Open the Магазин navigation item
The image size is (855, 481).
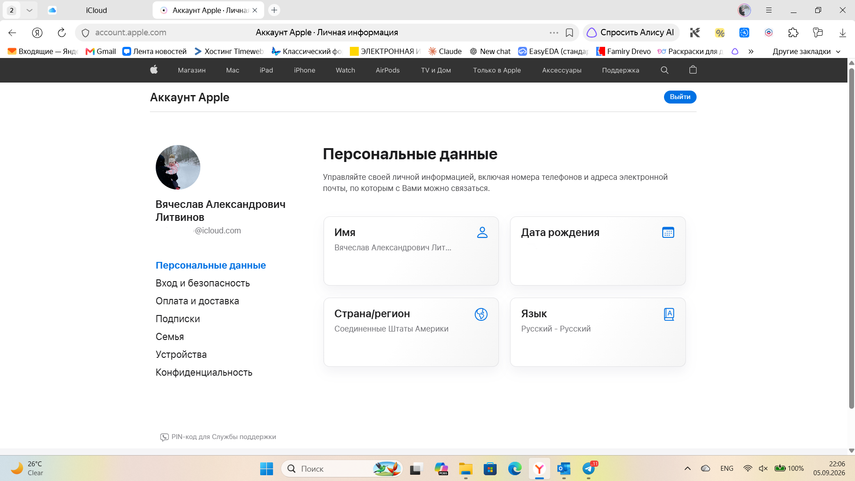(191, 70)
